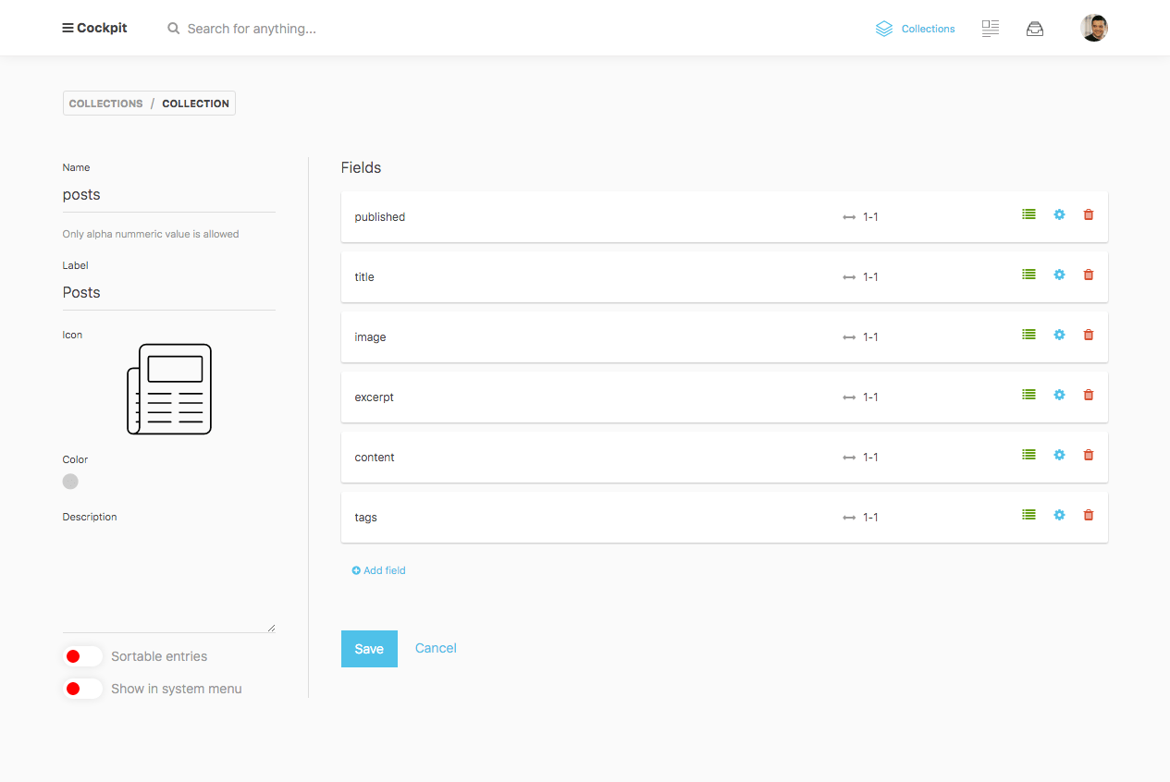Select the COLLECTION breadcrumb item
The width and height of the screenshot is (1170, 782).
(195, 103)
